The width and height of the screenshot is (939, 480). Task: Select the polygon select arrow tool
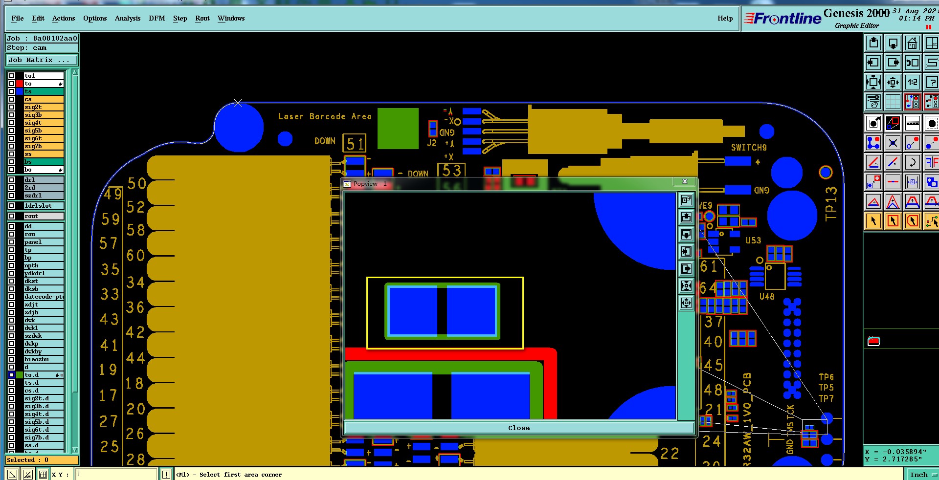913,221
